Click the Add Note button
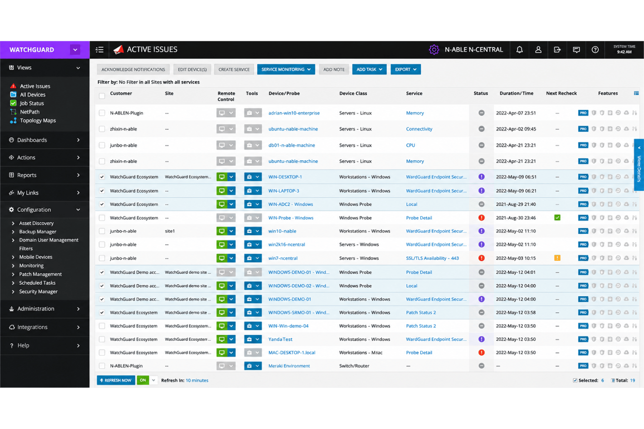The height and width of the screenshot is (429, 644). tap(334, 70)
